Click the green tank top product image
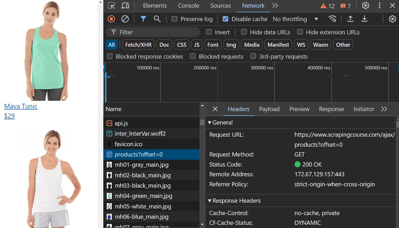Screen dimensions: 399x228 point(48,51)
